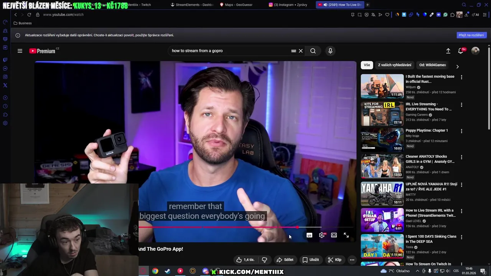Open Twitch in the browser sidebar

pyautogui.click(x=5, y=60)
